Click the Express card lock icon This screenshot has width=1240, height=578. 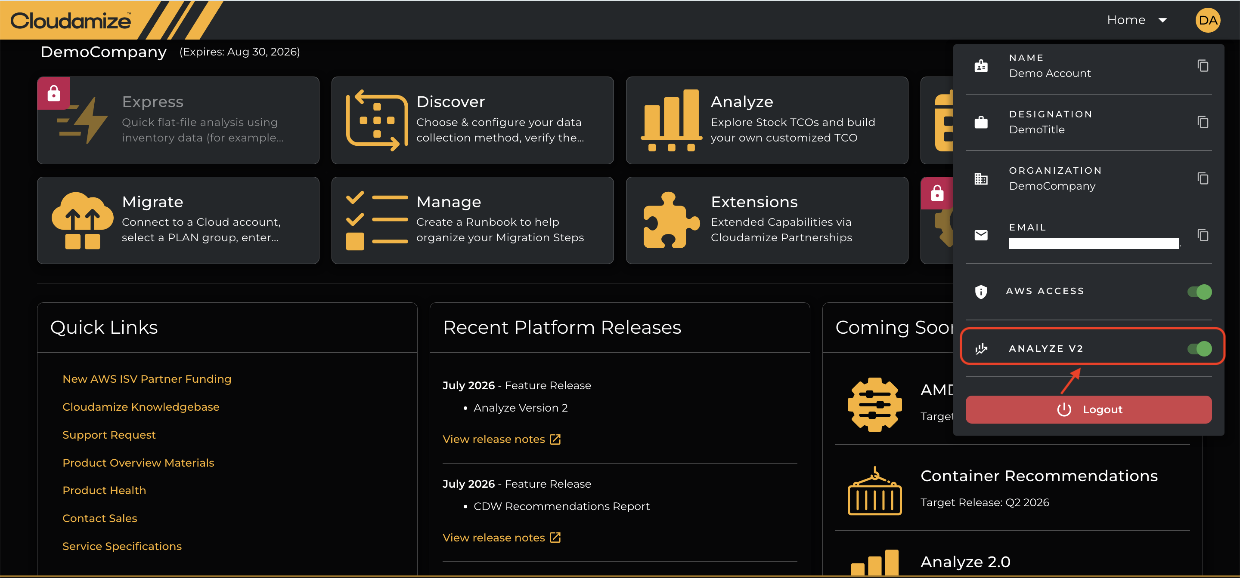[x=53, y=93]
